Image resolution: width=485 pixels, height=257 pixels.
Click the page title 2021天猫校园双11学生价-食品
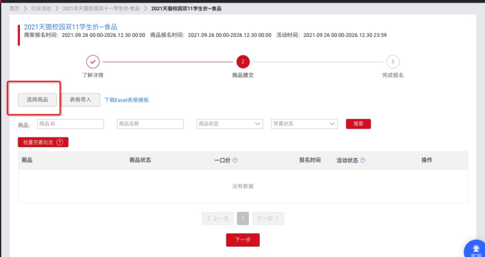click(70, 27)
